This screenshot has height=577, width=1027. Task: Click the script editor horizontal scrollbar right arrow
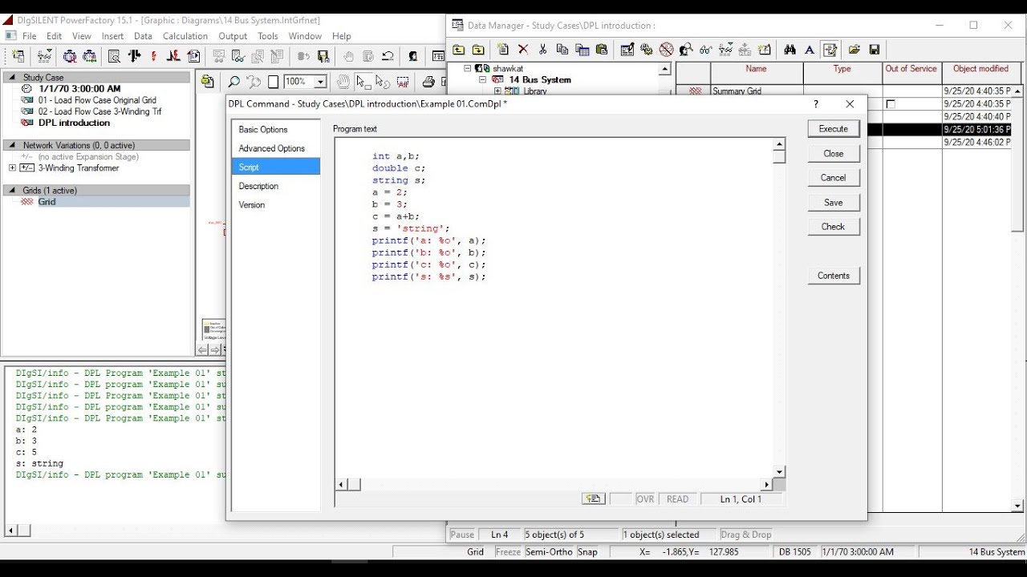(x=766, y=484)
